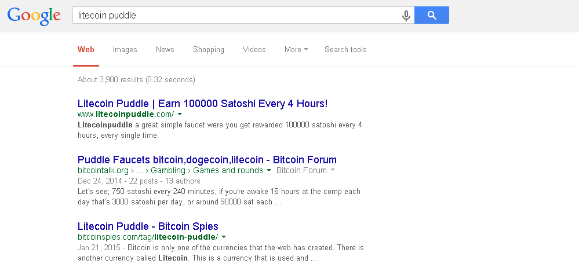Click the blue search magnifier button

click(x=432, y=15)
